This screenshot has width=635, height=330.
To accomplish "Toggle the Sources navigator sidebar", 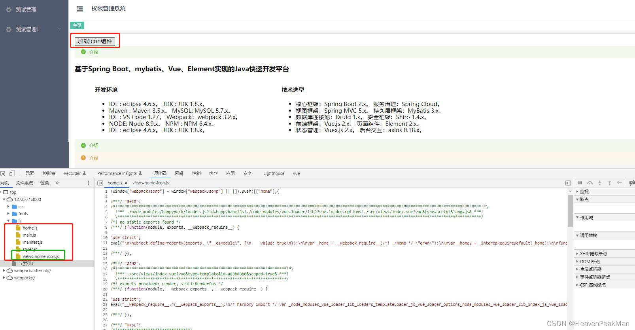I will point(100,183).
